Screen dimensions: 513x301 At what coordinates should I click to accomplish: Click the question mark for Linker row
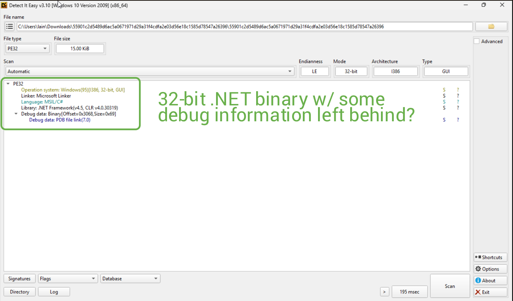coord(458,96)
